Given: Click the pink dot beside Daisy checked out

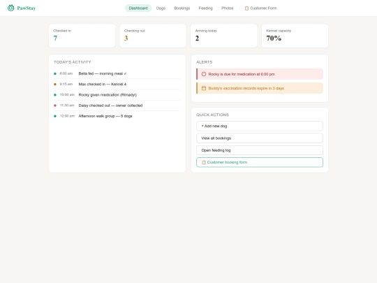Looking at the screenshot, I should pos(55,106).
